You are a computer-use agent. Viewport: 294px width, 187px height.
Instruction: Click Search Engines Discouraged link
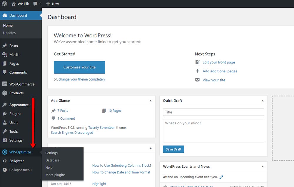72,133
